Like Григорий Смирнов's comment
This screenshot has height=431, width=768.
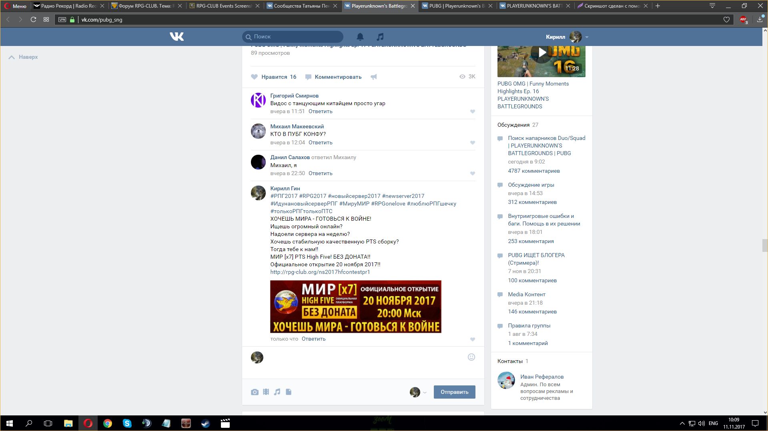pyautogui.click(x=473, y=112)
